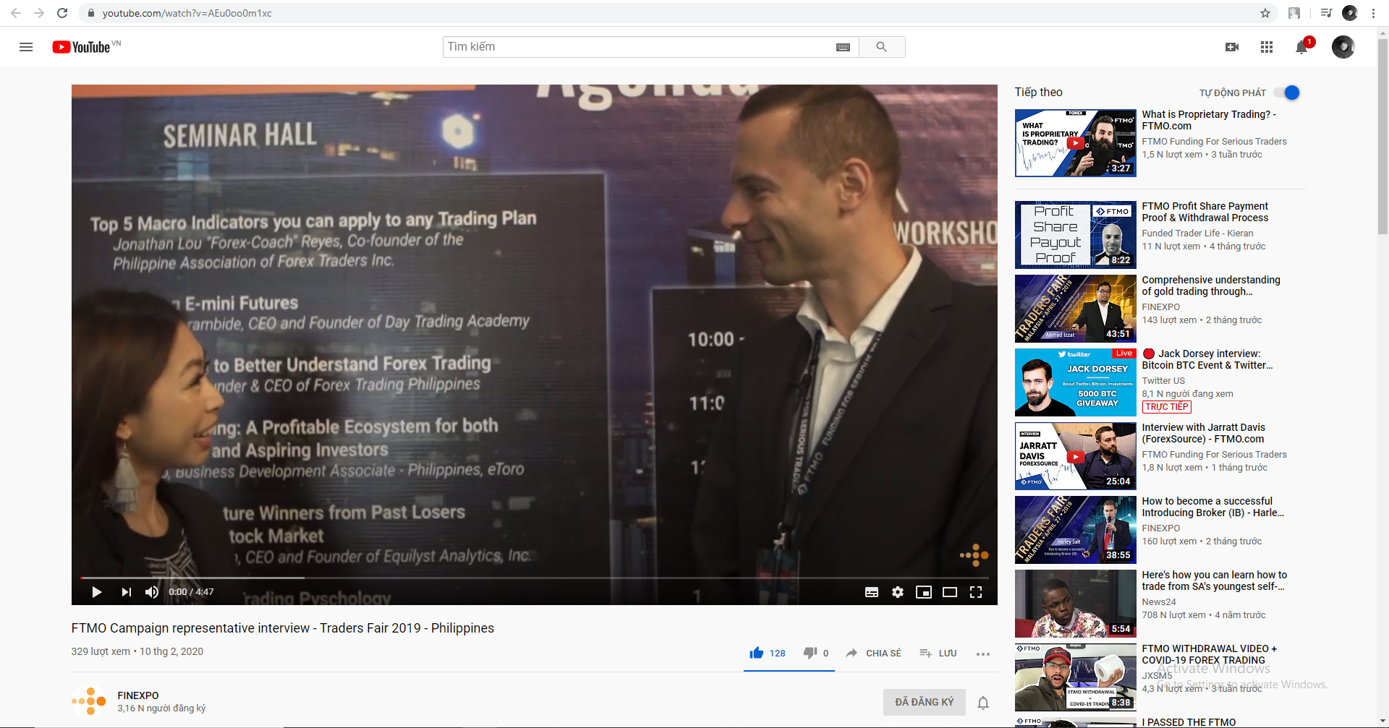Open the FINEXPO channel avatar
This screenshot has width=1389, height=728.
coord(89,701)
